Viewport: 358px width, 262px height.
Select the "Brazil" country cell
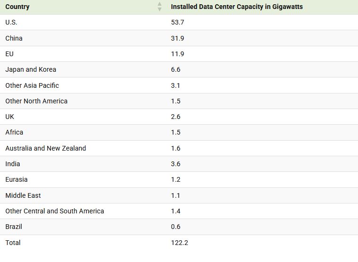tap(14, 227)
